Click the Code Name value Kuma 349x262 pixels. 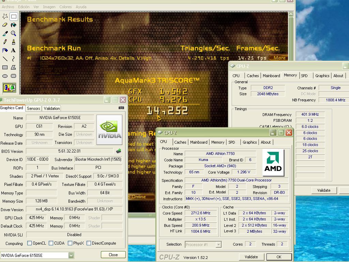203,160
